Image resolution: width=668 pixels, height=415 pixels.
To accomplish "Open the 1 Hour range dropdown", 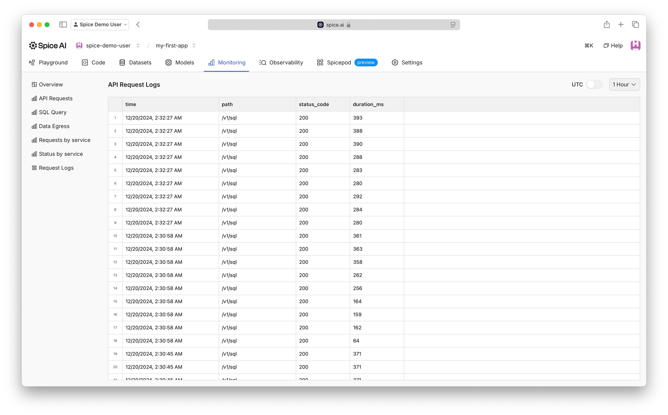I will point(624,84).
